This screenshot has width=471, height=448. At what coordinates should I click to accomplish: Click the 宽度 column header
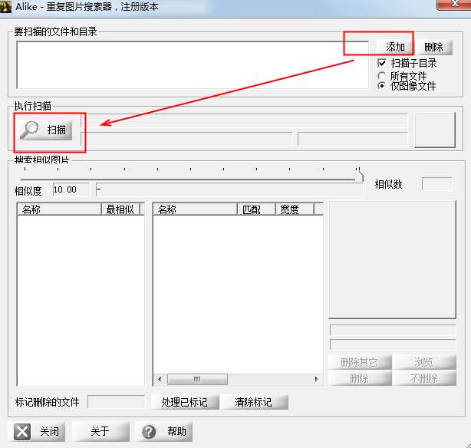295,209
